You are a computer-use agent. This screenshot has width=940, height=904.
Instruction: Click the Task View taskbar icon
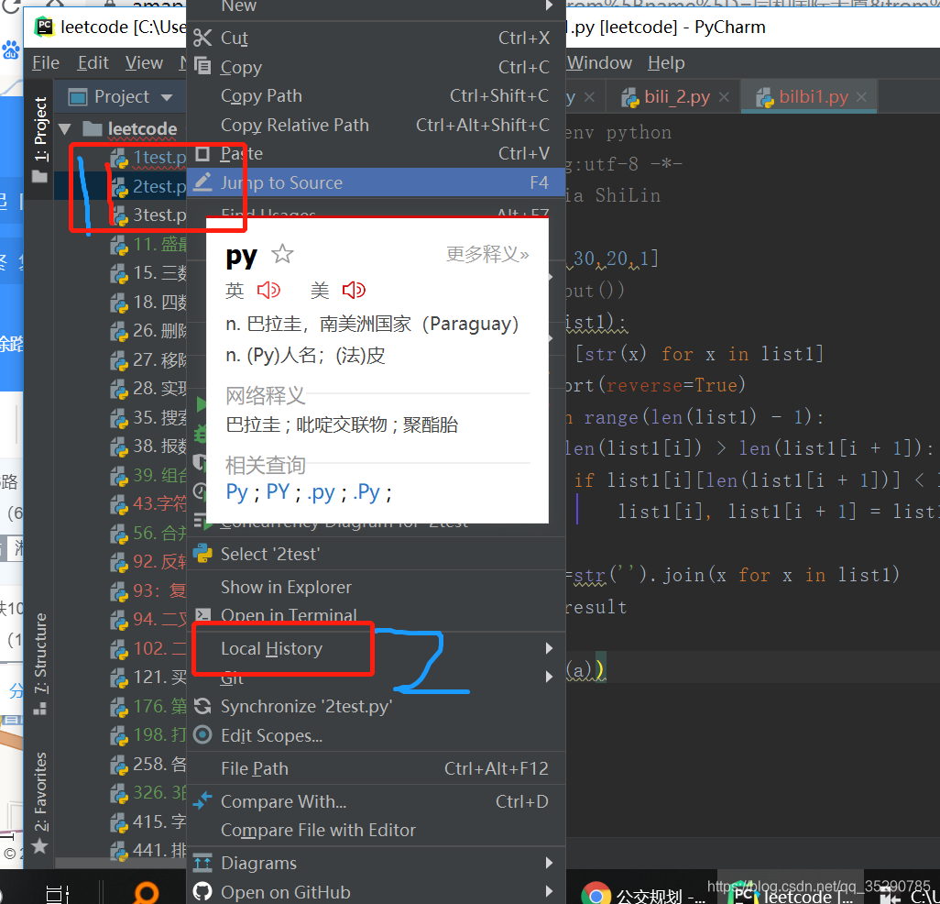(x=58, y=895)
